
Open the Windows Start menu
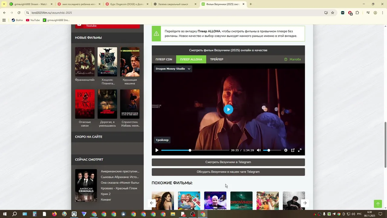pyautogui.click(x=5, y=214)
